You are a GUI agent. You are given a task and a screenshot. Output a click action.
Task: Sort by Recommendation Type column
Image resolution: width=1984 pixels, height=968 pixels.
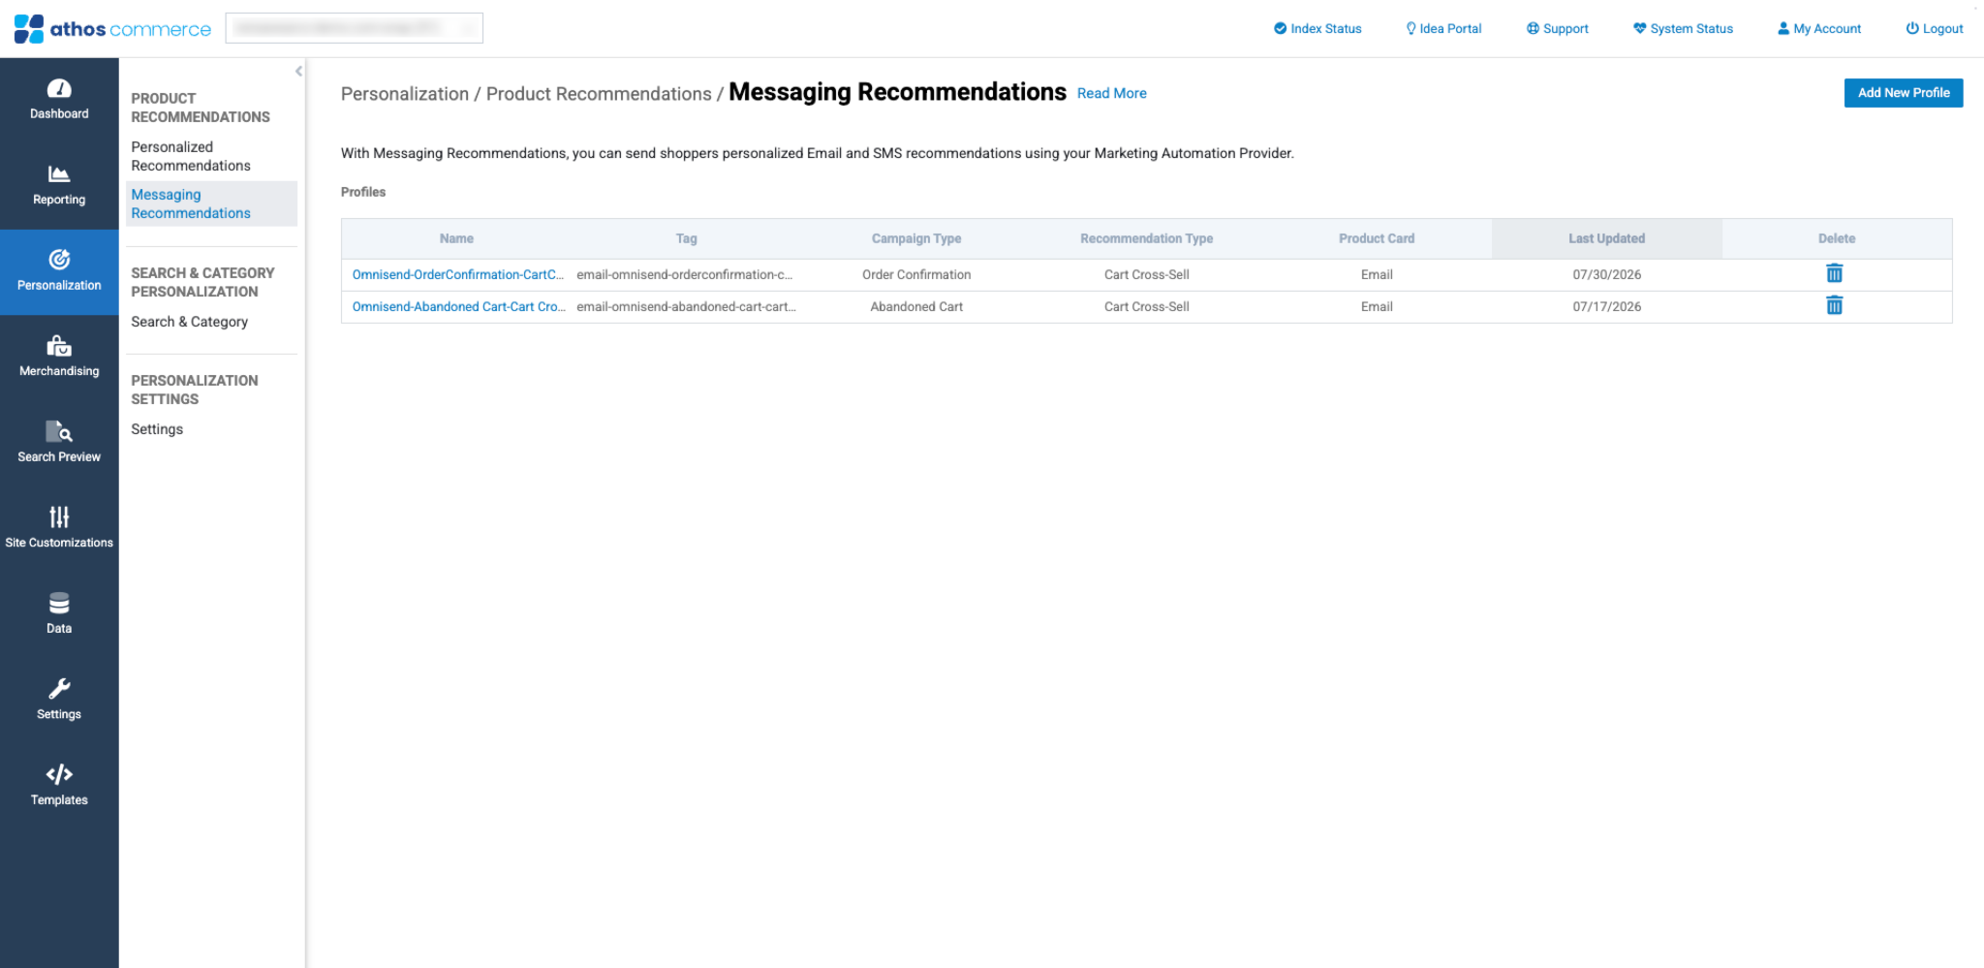pos(1146,239)
